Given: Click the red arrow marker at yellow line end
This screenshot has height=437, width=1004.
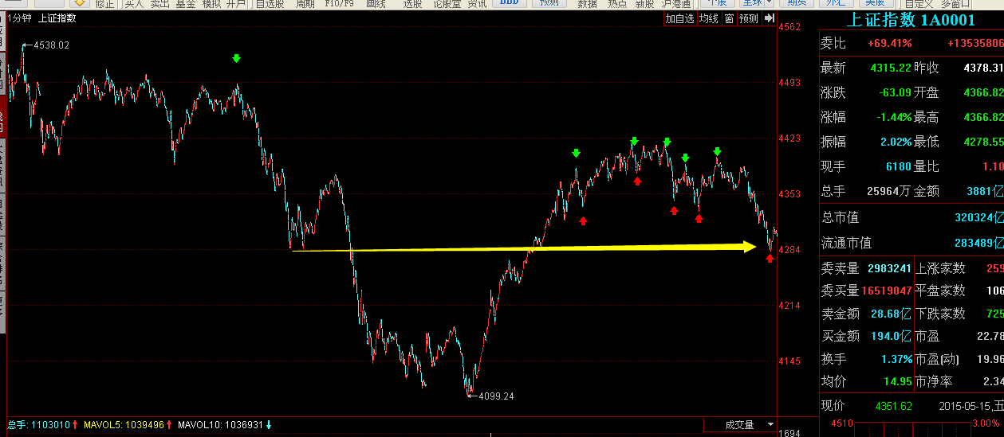Looking at the screenshot, I should click(770, 258).
